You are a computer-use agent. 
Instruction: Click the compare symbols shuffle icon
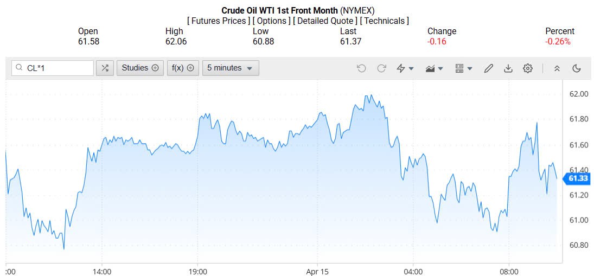click(x=105, y=68)
